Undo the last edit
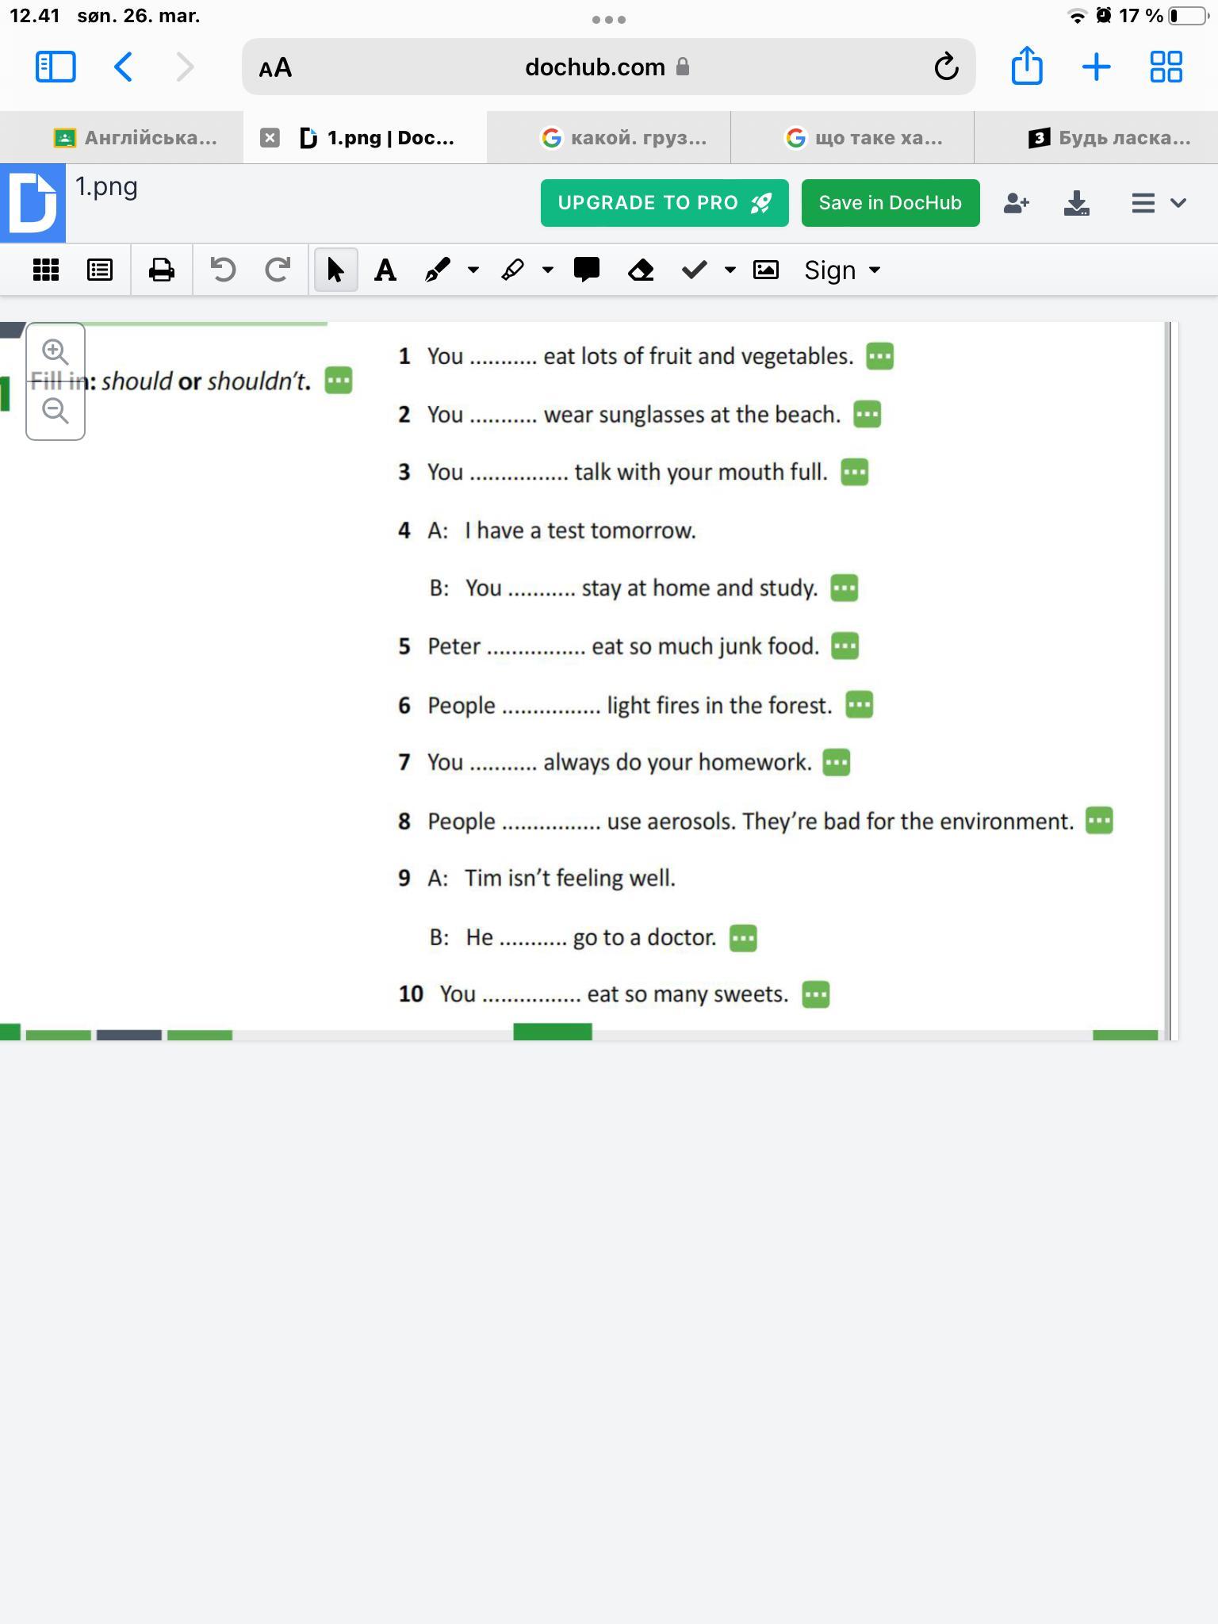This screenshot has height=1624, width=1218. [x=223, y=270]
